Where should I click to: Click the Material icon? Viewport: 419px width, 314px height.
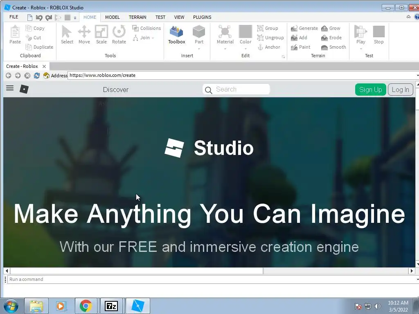[225, 31]
